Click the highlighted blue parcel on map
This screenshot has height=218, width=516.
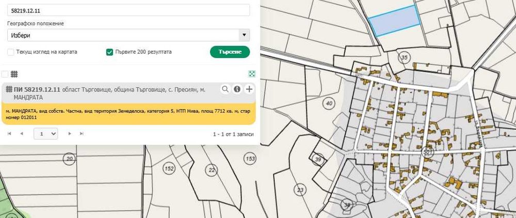click(394, 21)
